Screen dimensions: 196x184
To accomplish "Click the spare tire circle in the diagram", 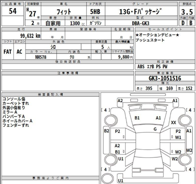I will point(108,178).
